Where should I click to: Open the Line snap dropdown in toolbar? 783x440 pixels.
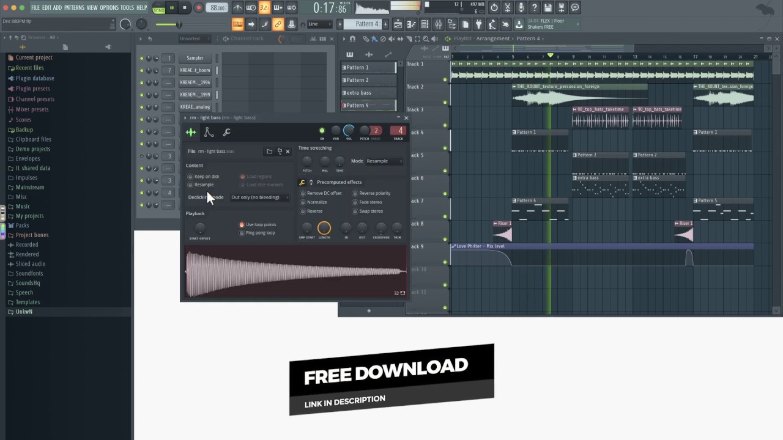click(x=321, y=24)
